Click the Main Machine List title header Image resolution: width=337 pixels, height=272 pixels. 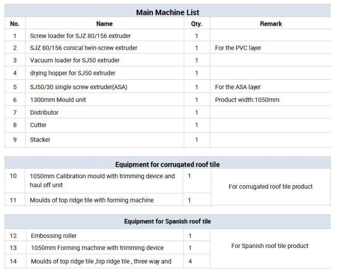point(168,12)
